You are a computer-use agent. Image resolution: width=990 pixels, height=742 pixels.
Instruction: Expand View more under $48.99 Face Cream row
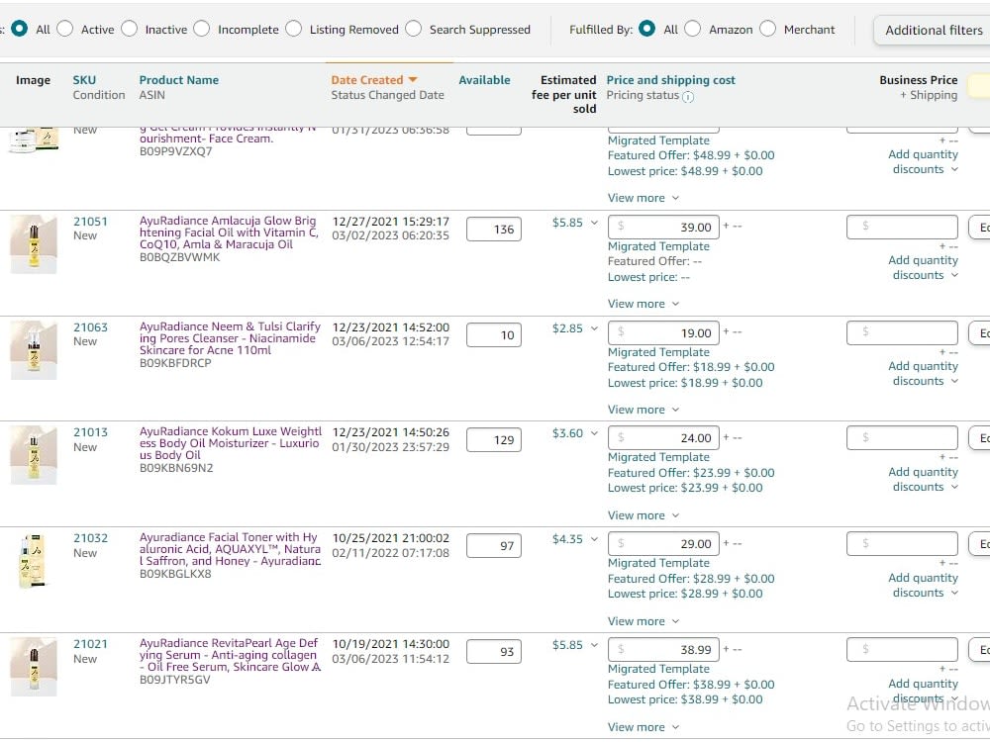click(643, 198)
